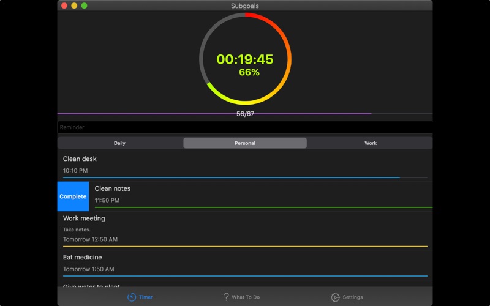Viewport: 490px width, 306px height.
Task: Select the Personal tab
Action: 245,143
